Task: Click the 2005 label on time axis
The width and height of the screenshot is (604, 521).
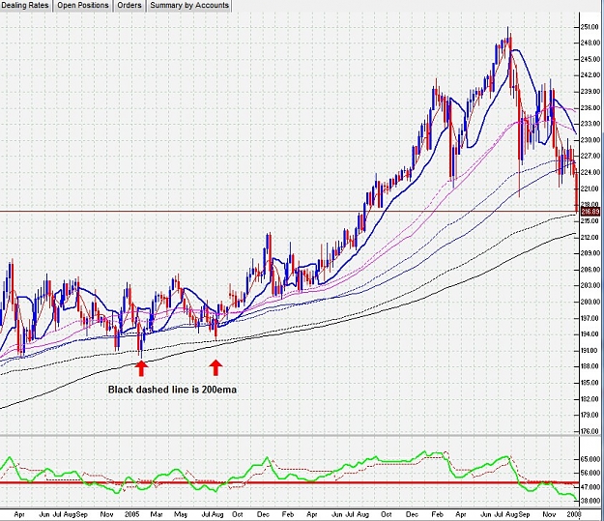Action: pyautogui.click(x=131, y=514)
